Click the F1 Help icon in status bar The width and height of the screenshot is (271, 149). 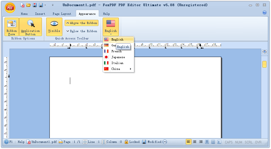[6, 142]
